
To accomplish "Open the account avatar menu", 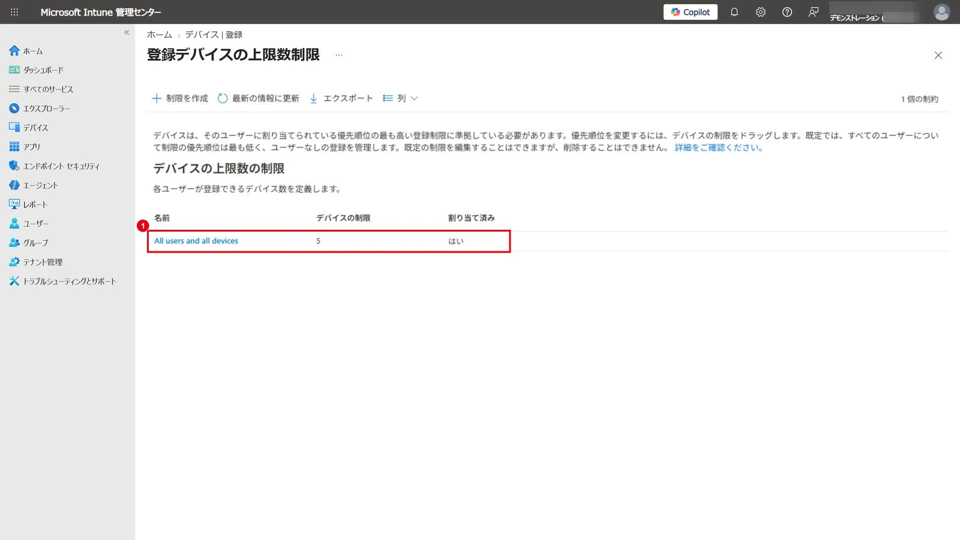I will tap(942, 12).
